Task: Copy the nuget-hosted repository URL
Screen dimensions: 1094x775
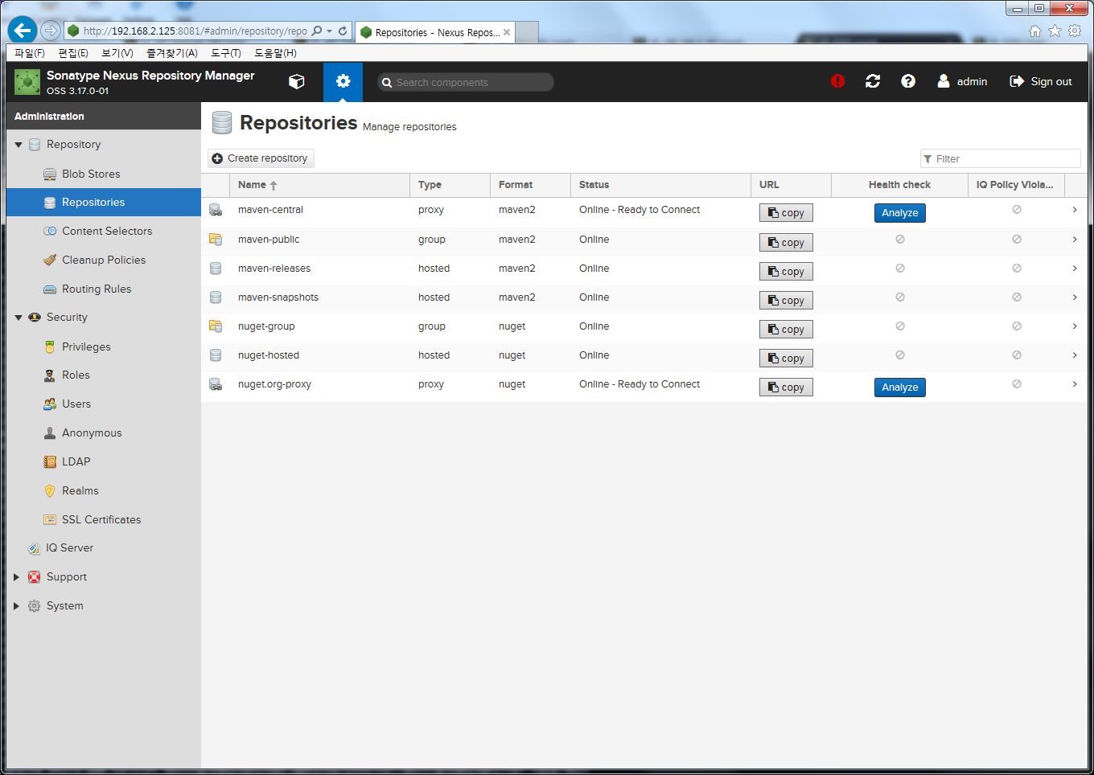Action: click(786, 359)
